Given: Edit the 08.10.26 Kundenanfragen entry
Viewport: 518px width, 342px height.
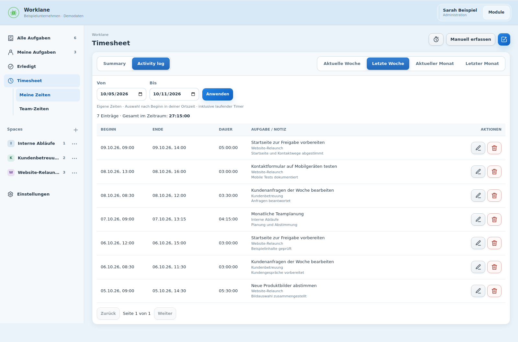Looking at the screenshot, I should tap(478, 196).
